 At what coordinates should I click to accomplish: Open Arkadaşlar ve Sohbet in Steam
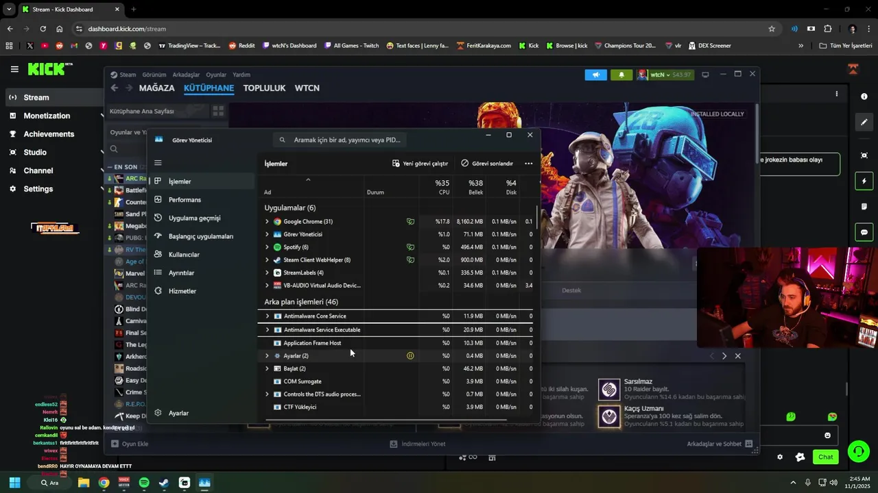[720, 444]
